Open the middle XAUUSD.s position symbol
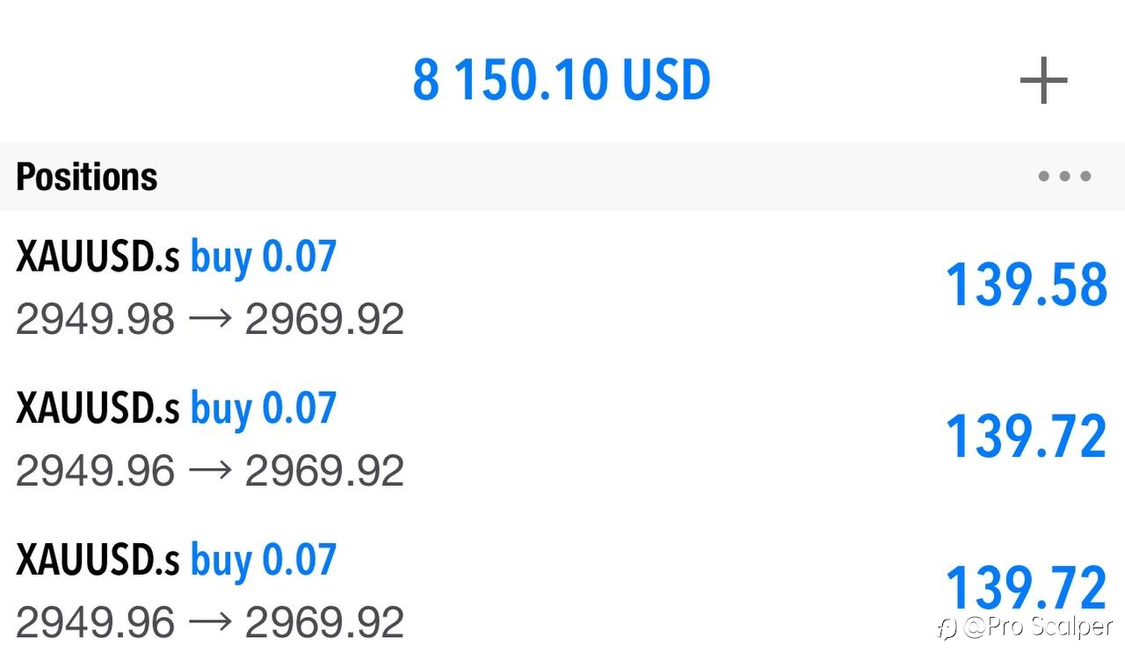 pyautogui.click(x=98, y=409)
